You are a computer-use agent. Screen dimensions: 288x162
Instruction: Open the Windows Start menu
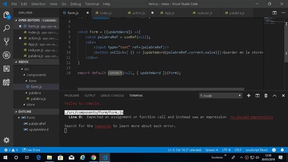[5, 157]
